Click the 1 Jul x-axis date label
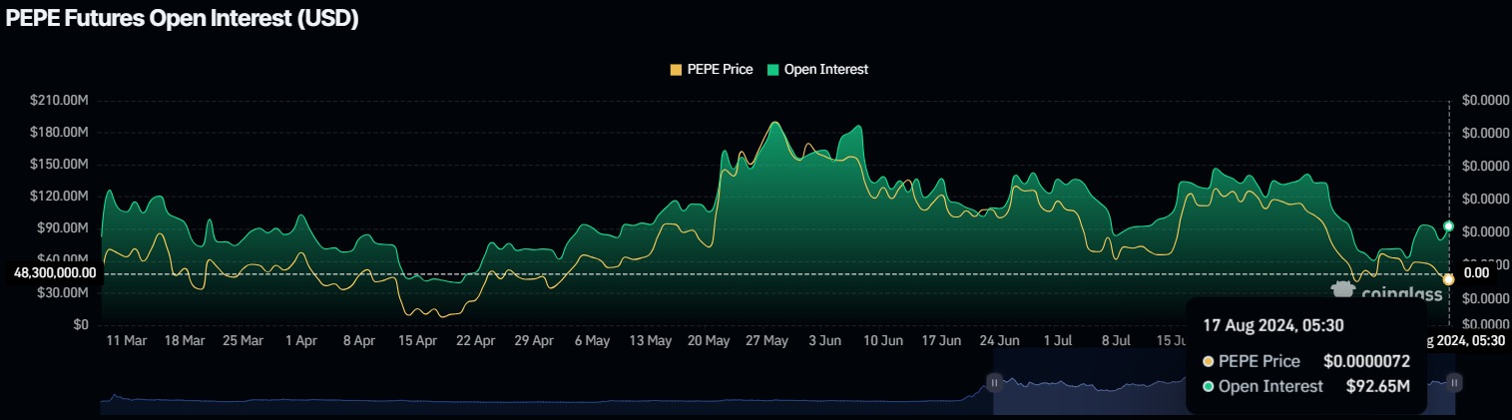The height and width of the screenshot is (420, 1512). (1058, 340)
